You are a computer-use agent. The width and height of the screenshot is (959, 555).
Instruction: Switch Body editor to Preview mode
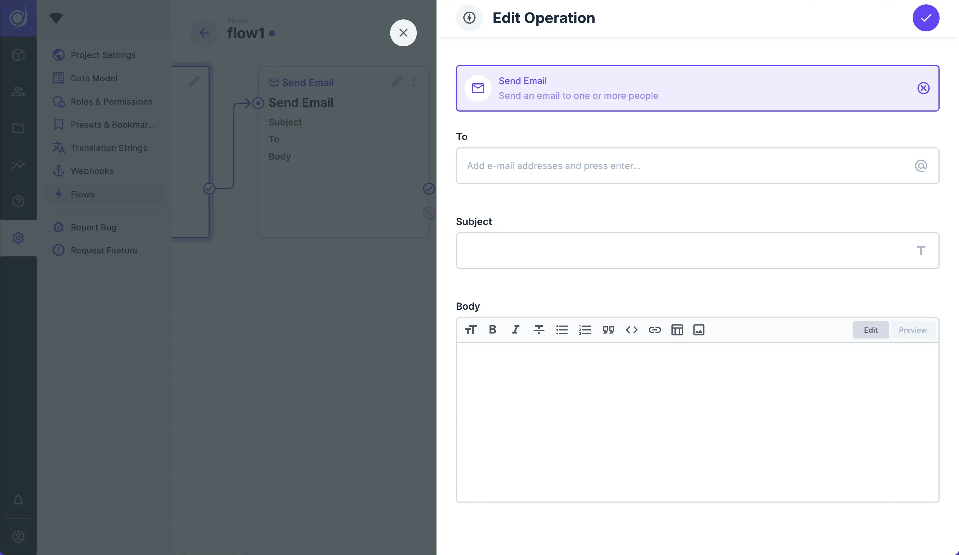913,330
